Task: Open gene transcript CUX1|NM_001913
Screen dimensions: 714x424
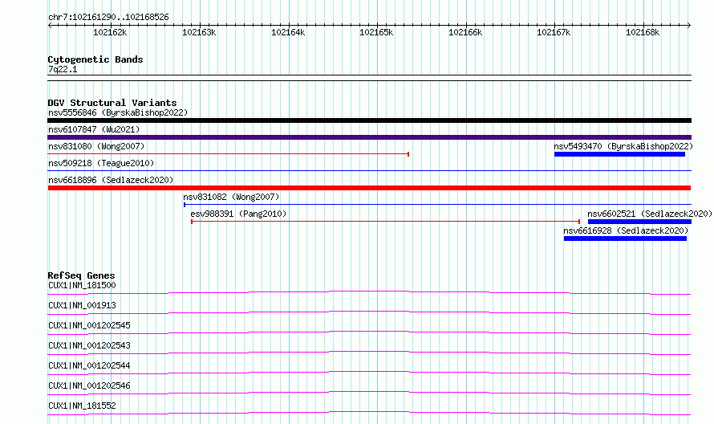Action: pyautogui.click(x=82, y=305)
